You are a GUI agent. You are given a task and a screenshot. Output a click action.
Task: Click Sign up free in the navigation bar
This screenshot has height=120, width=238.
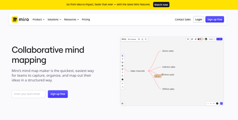[x=215, y=19]
